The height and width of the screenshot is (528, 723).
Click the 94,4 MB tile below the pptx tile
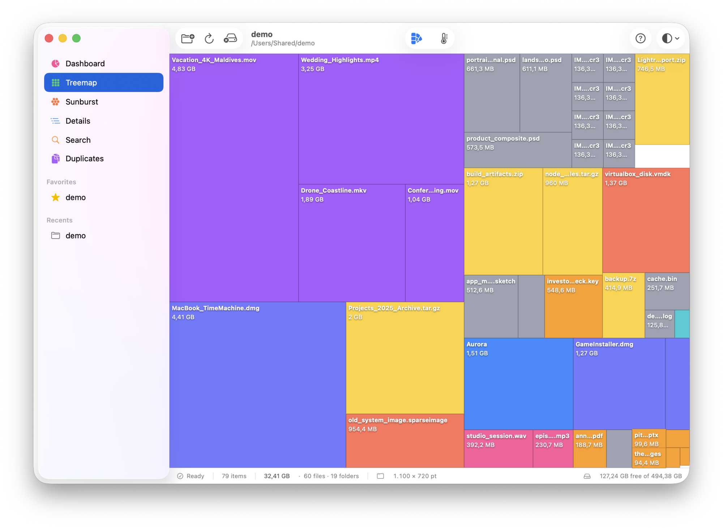[x=649, y=458]
